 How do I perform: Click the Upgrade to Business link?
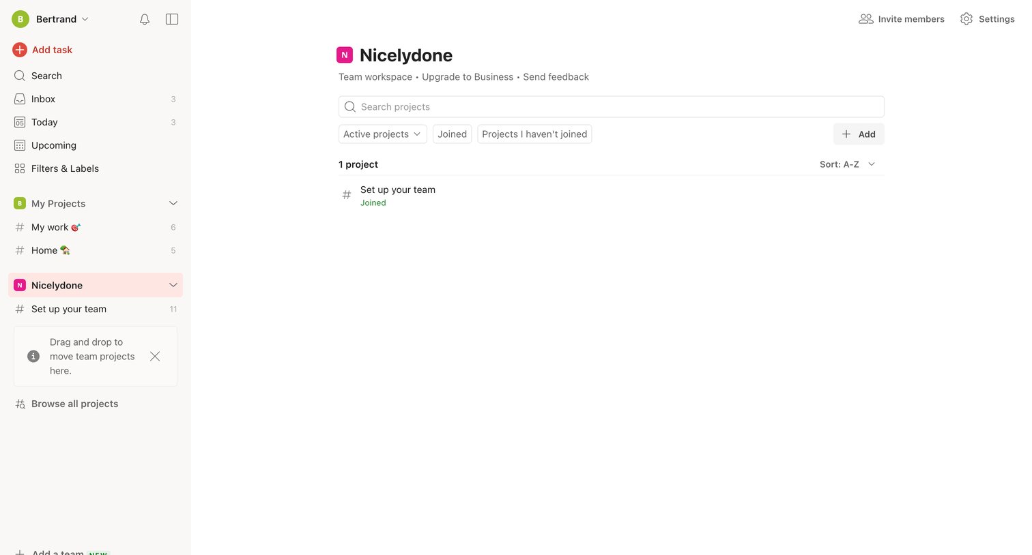coord(468,77)
